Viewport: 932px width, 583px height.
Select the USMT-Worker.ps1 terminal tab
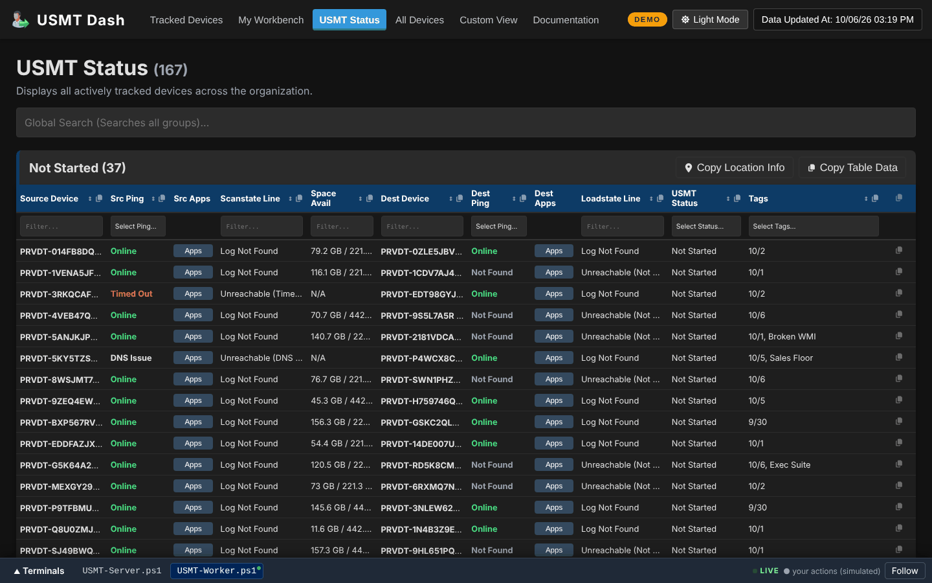(217, 571)
